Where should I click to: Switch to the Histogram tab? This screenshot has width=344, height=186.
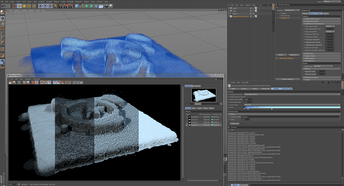tap(197, 86)
